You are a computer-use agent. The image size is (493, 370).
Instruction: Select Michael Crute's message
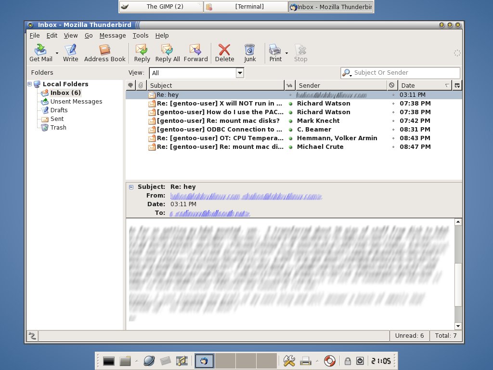coord(294,146)
